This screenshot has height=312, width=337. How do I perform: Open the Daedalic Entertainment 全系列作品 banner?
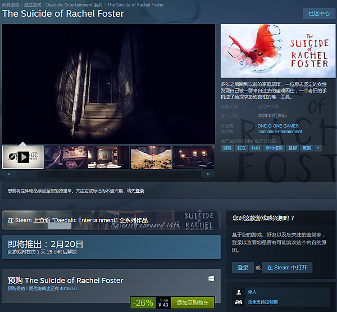[111, 220]
